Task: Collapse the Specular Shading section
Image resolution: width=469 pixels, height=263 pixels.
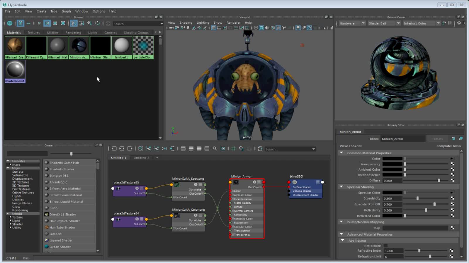Action: click(x=341, y=187)
